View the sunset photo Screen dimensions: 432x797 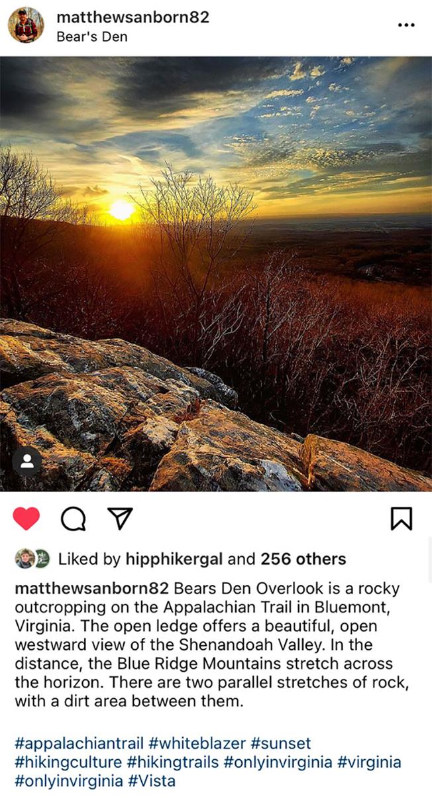click(x=216, y=274)
